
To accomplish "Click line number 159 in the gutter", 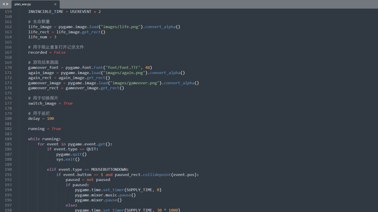I will click(x=8, y=11).
